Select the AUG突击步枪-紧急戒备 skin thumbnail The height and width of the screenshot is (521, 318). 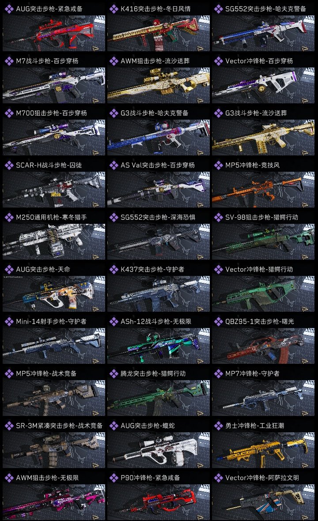[x=54, y=33]
